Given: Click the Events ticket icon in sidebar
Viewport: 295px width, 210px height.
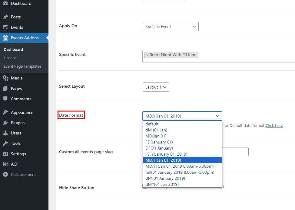Looking at the screenshot, I should pos(5,27).
